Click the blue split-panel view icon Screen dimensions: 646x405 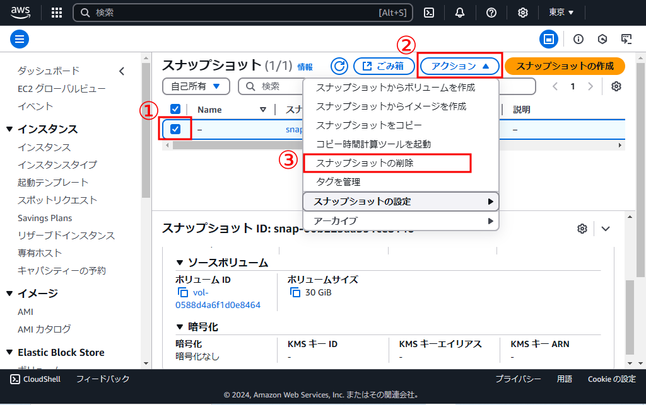(549, 39)
